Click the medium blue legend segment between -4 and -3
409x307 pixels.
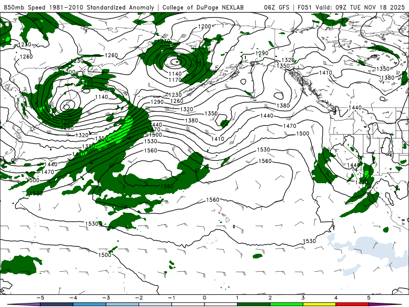coord(89,304)
